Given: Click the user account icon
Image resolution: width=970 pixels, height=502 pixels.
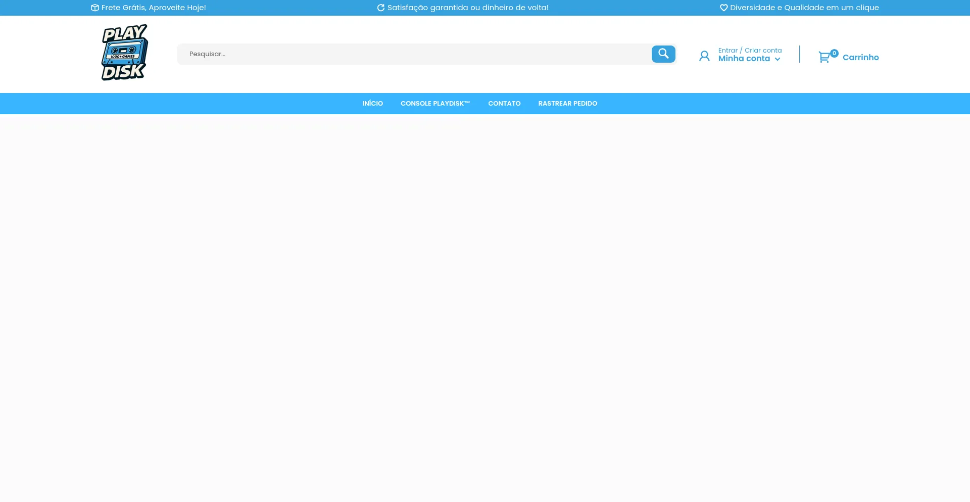Looking at the screenshot, I should click(x=704, y=56).
